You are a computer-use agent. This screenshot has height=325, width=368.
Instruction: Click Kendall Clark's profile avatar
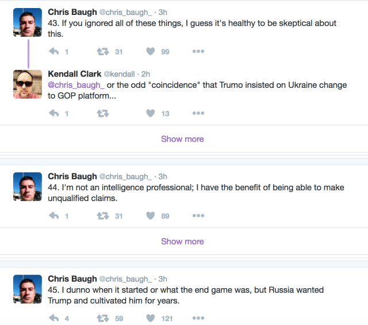pyautogui.click(x=28, y=84)
